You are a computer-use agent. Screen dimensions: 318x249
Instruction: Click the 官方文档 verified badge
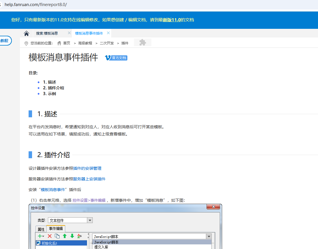click(116, 58)
